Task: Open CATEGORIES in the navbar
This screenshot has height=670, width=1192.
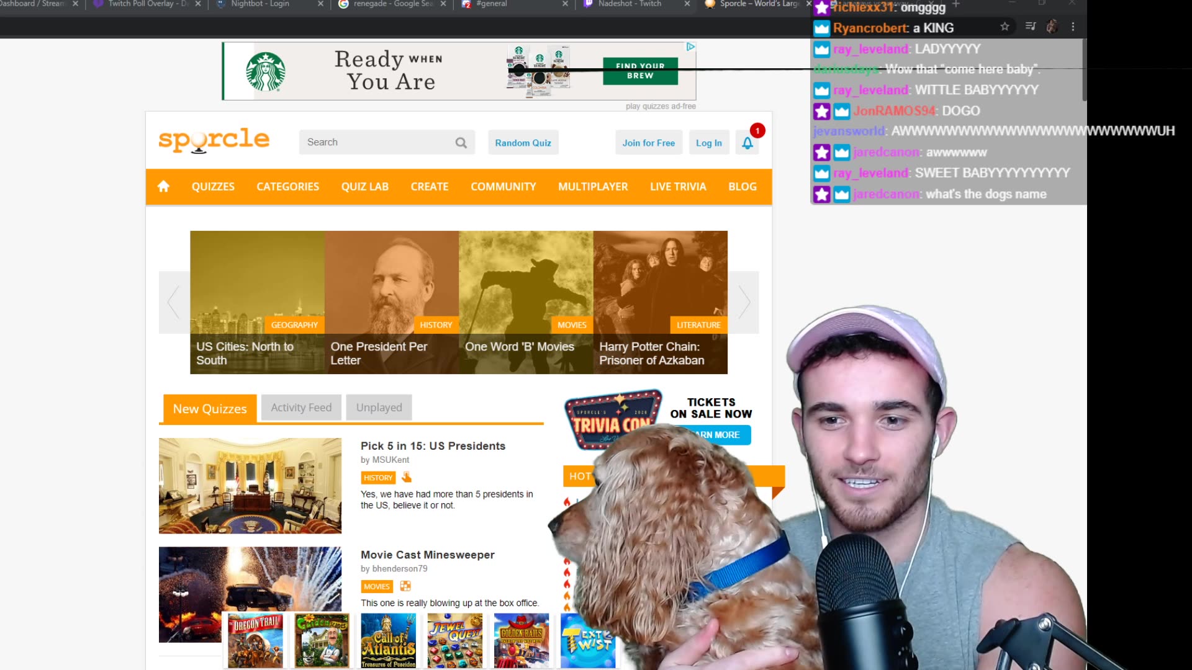Action: point(287,187)
